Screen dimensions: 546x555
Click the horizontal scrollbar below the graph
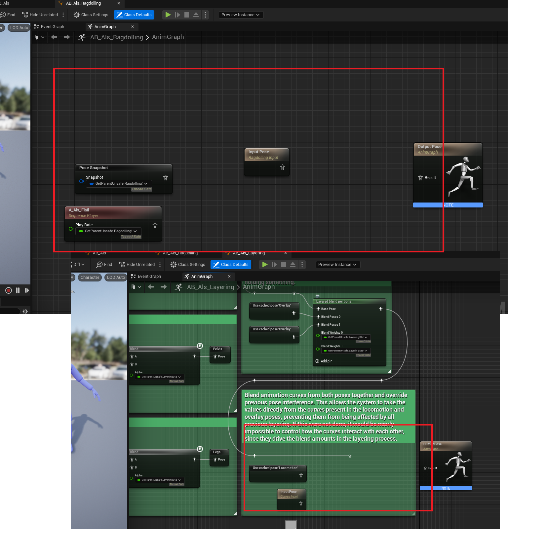[290, 525]
